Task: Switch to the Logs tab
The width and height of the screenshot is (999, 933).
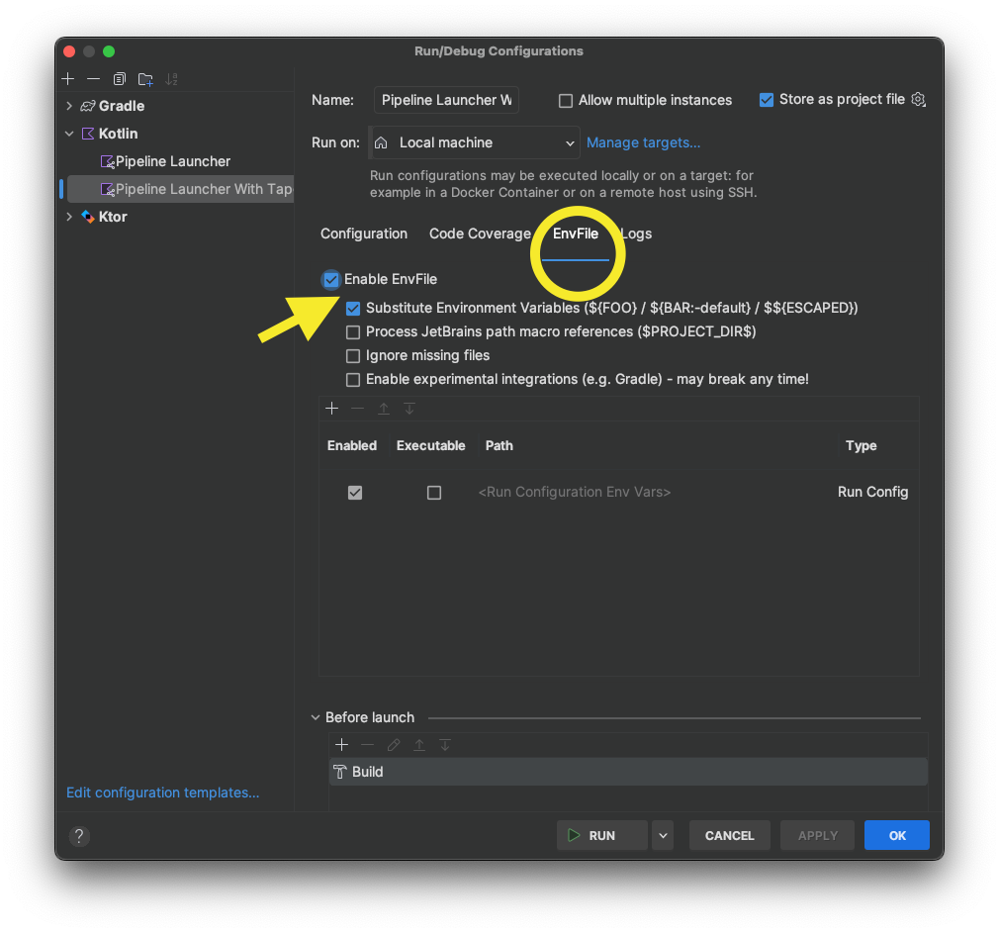Action: pyautogui.click(x=636, y=233)
